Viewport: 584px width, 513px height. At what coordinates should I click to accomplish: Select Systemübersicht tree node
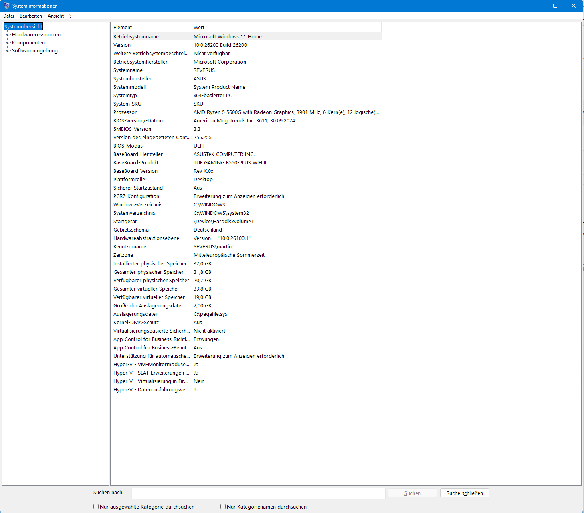[x=23, y=26]
